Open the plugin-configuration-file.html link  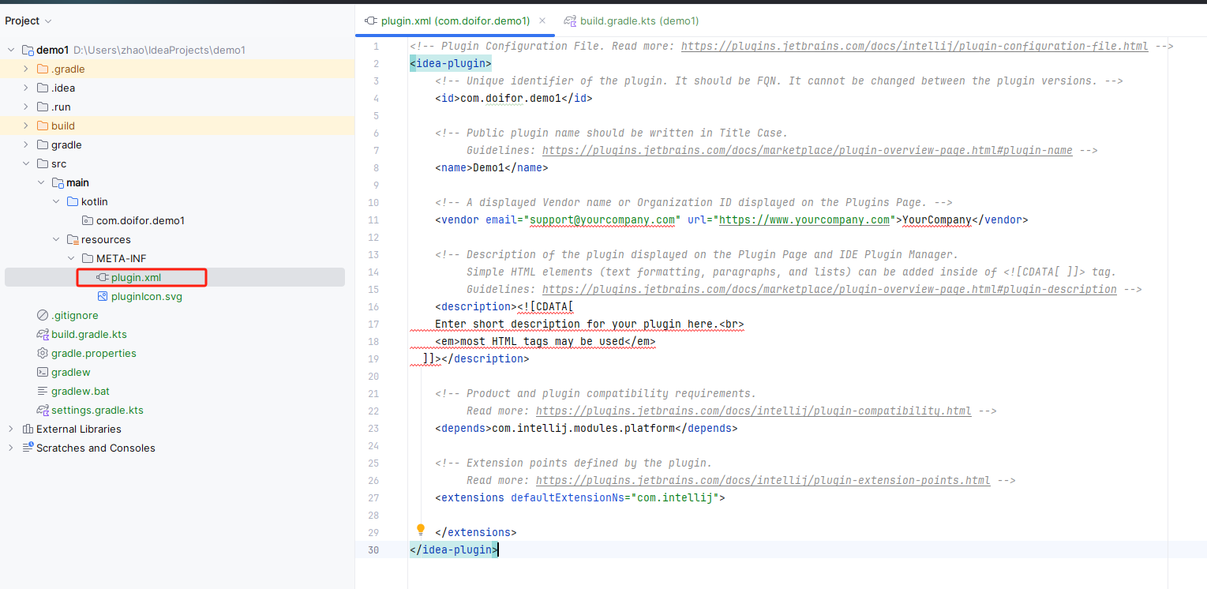tap(914, 46)
